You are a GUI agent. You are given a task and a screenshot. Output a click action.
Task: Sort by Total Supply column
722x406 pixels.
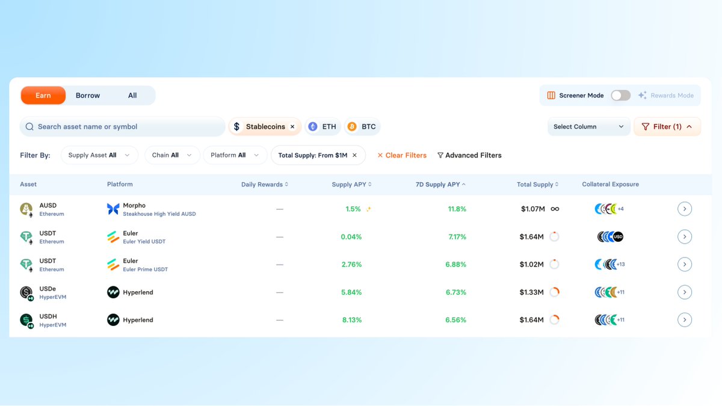coord(538,185)
